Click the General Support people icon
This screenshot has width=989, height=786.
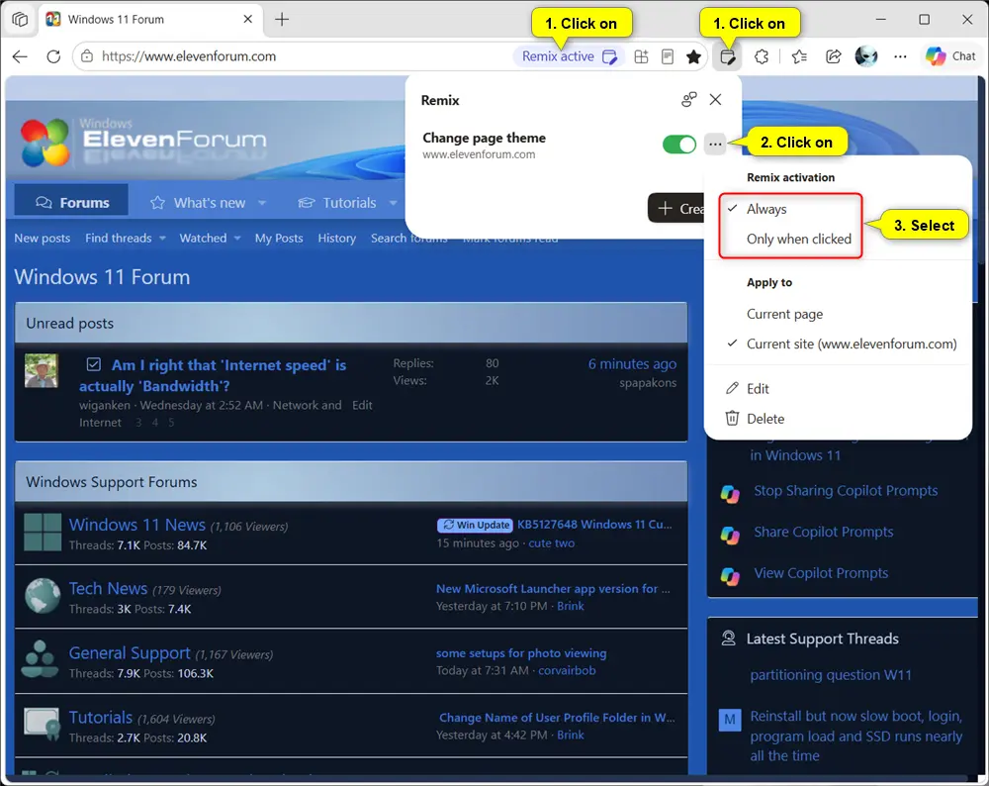click(40, 659)
